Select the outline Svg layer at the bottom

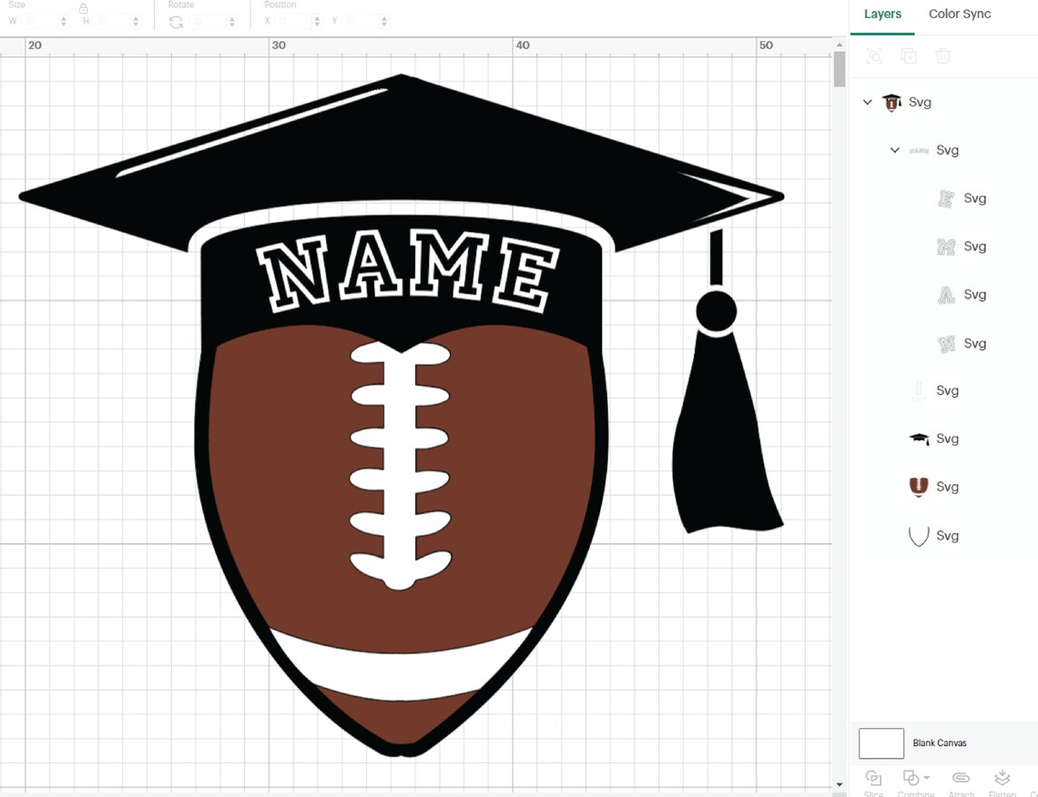(x=920, y=535)
